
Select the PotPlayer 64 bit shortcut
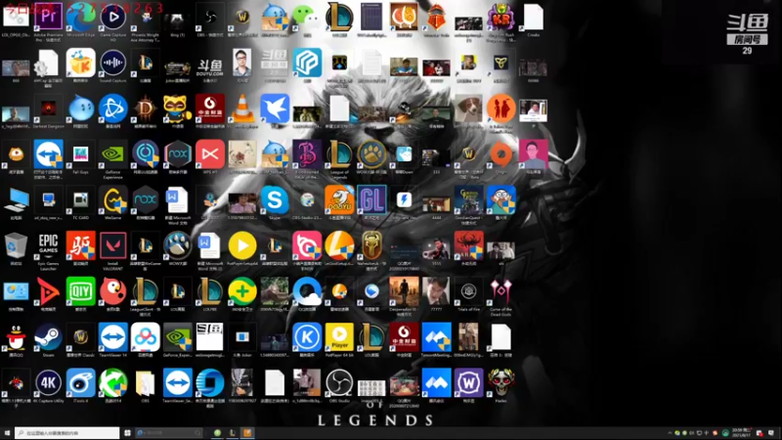[x=339, y=337]
